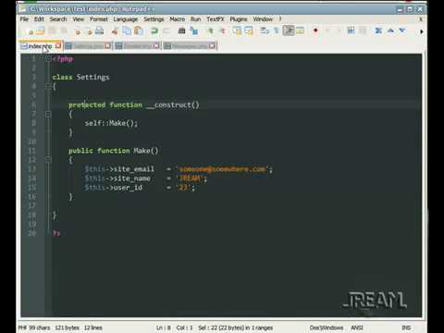
Task: Toggle INS insert mode in status bar
Action: click(x=406, y=327)
